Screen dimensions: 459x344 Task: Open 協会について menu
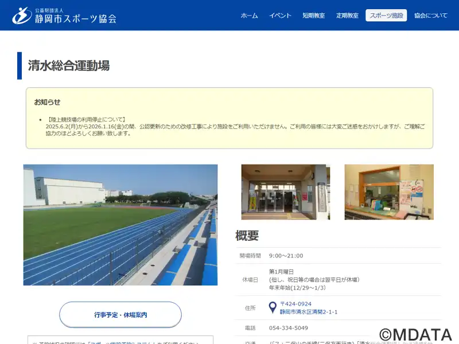coord(431,15)
